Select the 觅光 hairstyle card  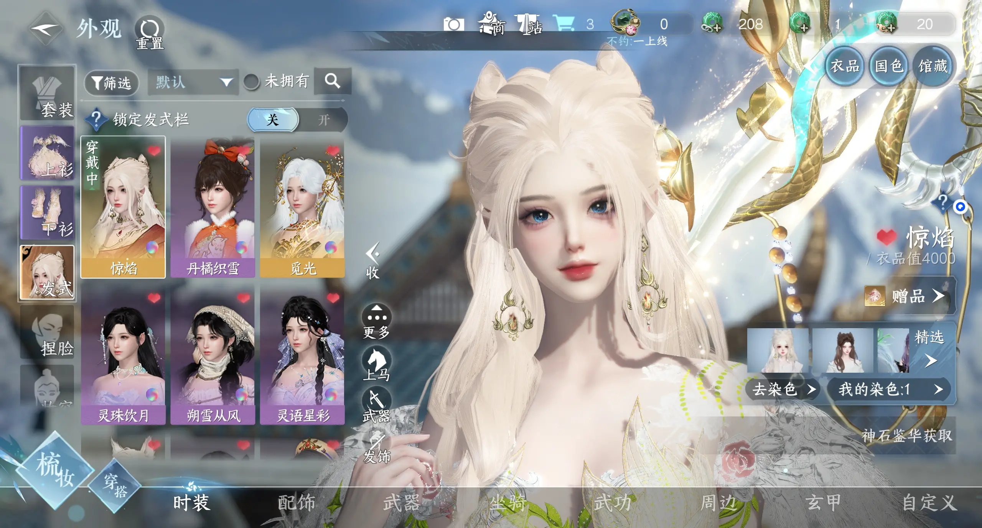pyautogui.click(x=302, y=207)
